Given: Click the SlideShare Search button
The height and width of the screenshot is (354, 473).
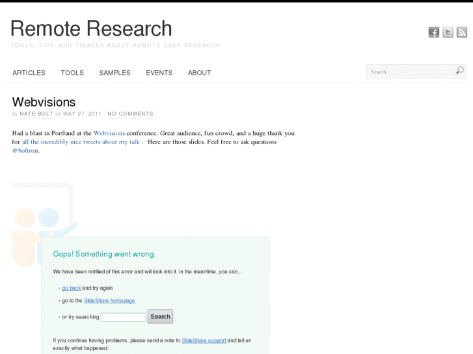Looking at the screenshot, I should (160, 316).
